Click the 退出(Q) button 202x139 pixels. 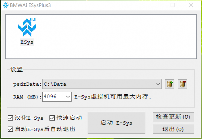tap(174, 129)
